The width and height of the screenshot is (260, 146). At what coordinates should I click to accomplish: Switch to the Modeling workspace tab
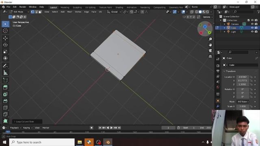pos(65,7)
